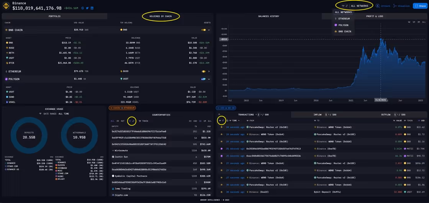429x203 pixels.
Task: Click the Ethereum chain icon
Action: point(6,71)
